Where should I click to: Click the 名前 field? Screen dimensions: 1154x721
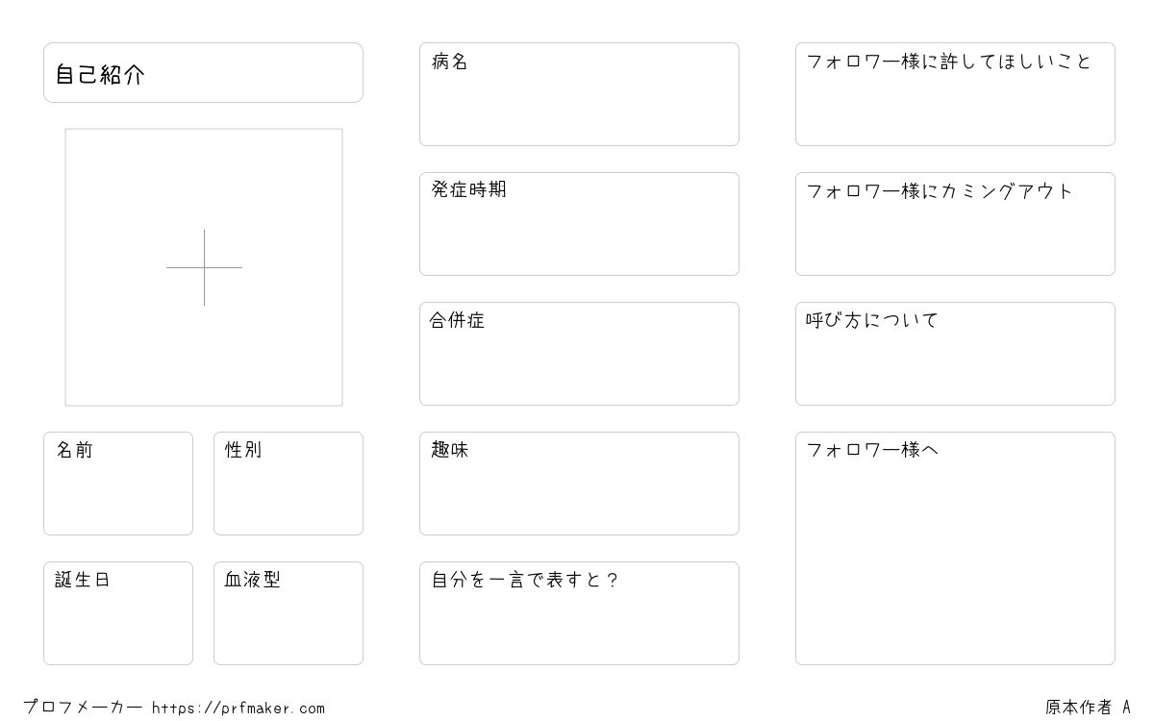(118, 484)
